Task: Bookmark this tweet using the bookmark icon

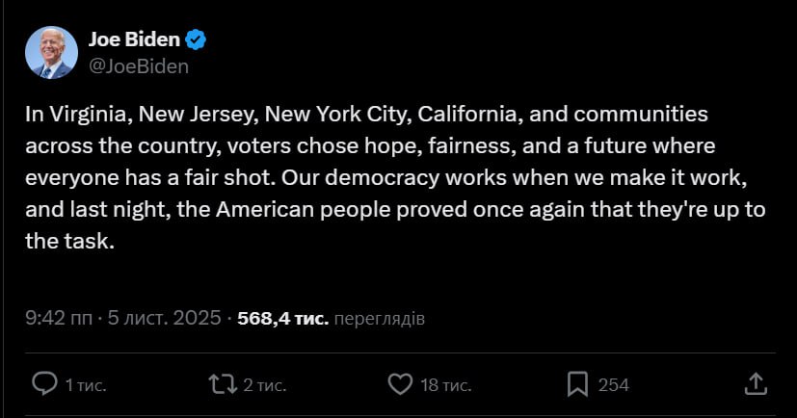Action: 577,384
